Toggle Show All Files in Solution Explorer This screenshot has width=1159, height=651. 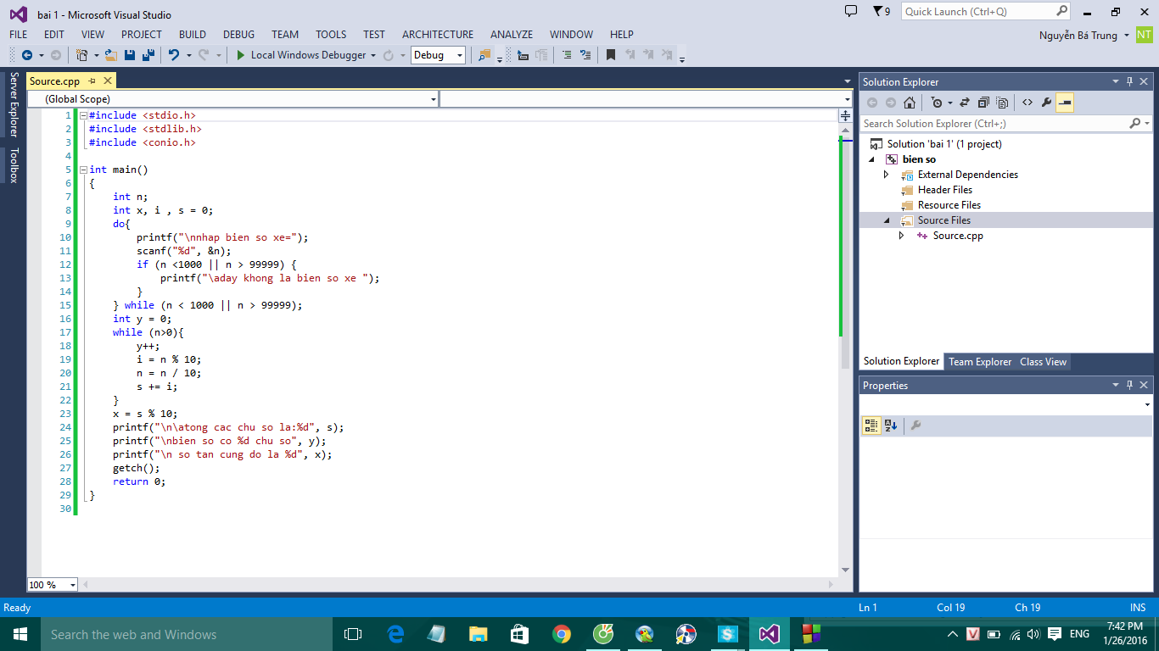pyautogui.click(x=1004, y=102)
